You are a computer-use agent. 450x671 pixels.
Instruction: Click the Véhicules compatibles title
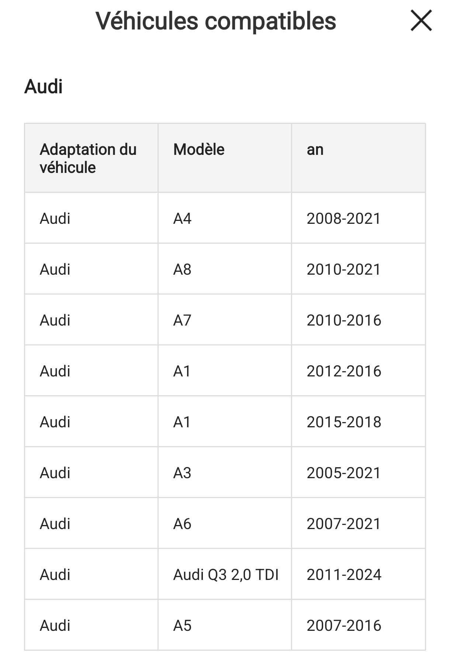[216, 21]
